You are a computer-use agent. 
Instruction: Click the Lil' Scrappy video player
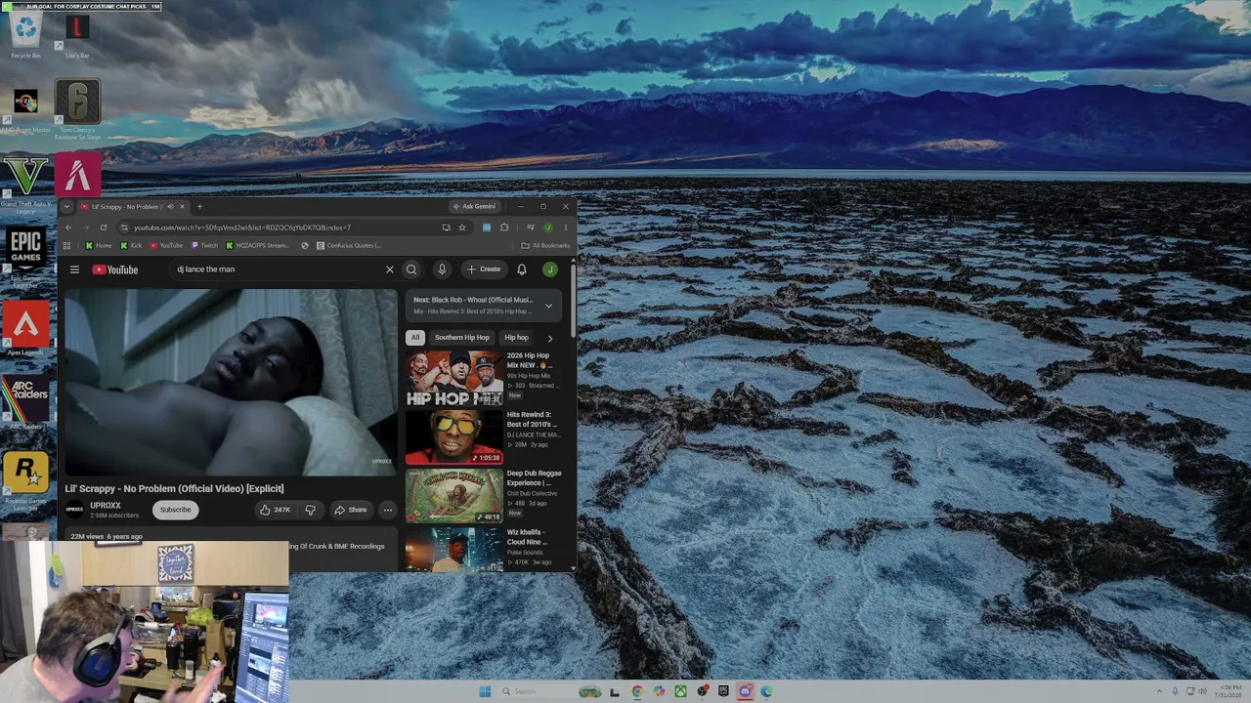231,382
